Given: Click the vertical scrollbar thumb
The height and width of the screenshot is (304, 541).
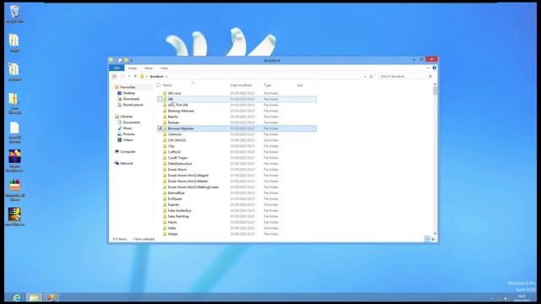Looking at the screenshot, I should (x=435, y=91).
